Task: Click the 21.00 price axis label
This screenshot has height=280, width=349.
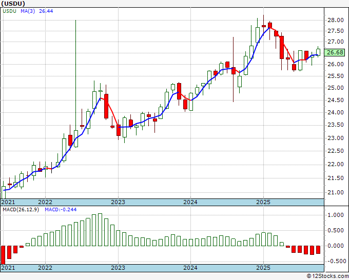Action: tap(335, 193)
